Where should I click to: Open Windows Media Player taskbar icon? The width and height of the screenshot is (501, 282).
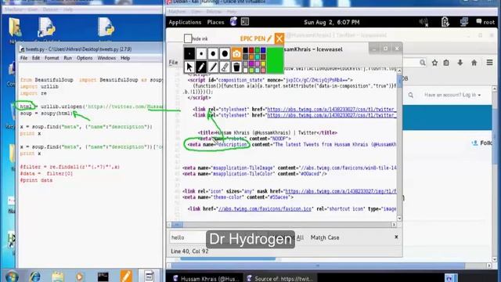coord(80,277)
